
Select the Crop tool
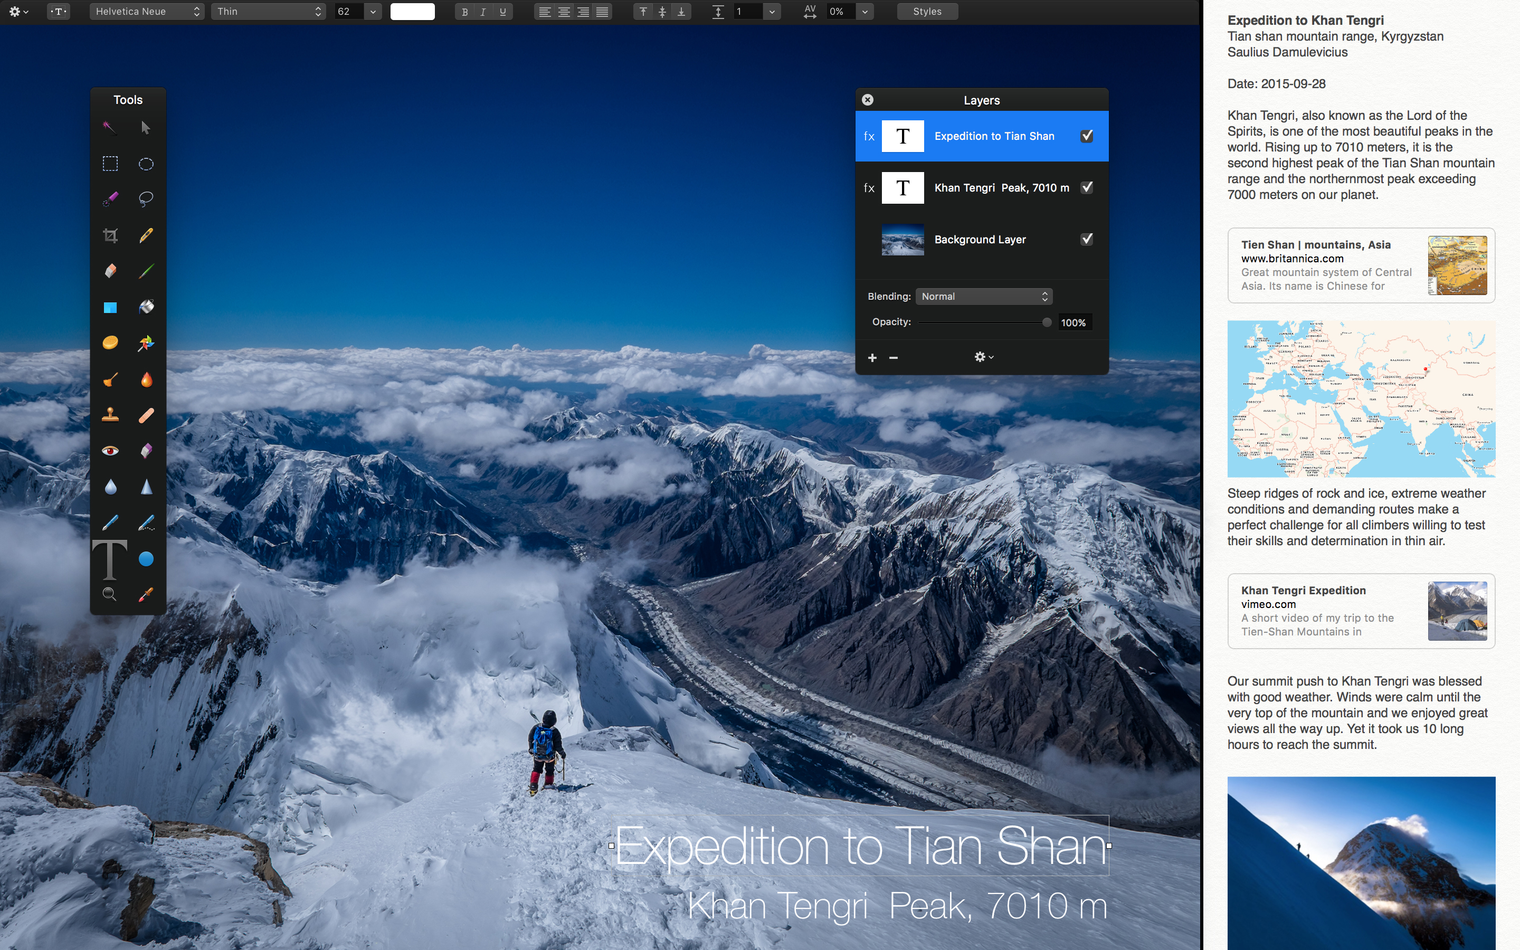(110, 235)
